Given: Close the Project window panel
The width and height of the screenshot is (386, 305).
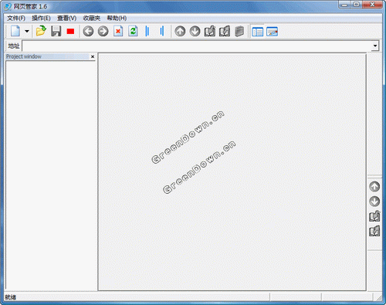Looking at the screenshot, I should 93,56.
